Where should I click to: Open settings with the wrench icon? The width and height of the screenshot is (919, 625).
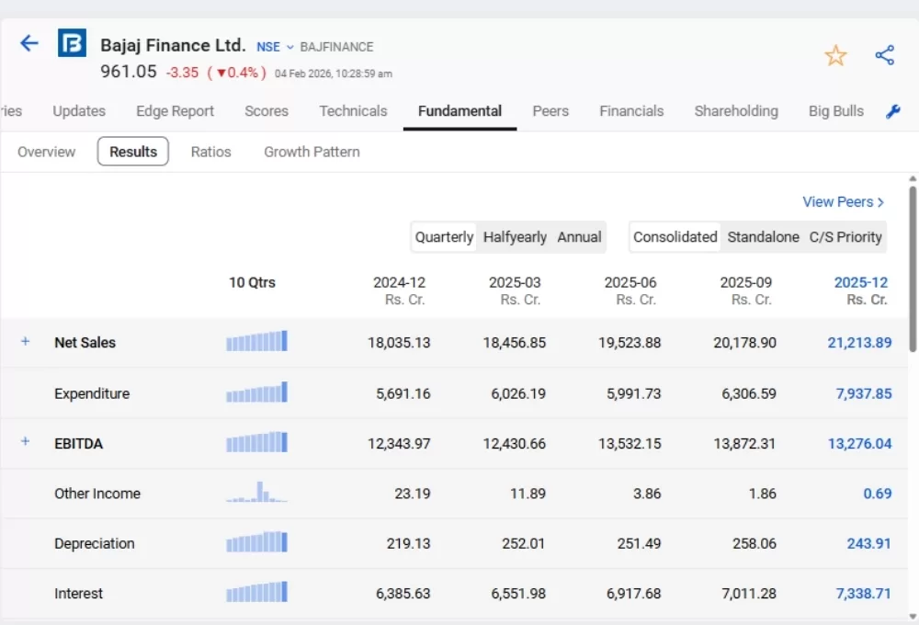tap(892, 111)
